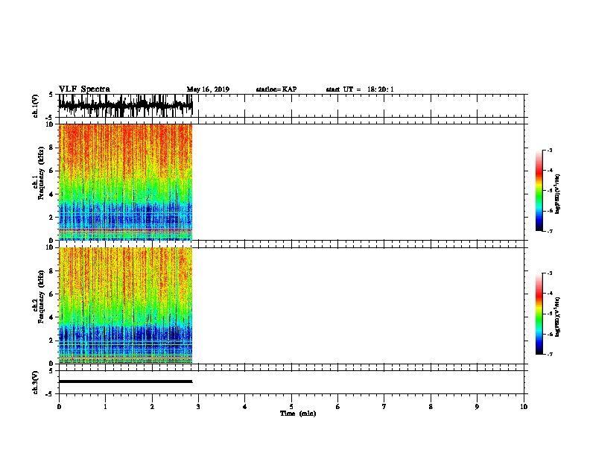Click the "7" minute time axis tick label

384,406
